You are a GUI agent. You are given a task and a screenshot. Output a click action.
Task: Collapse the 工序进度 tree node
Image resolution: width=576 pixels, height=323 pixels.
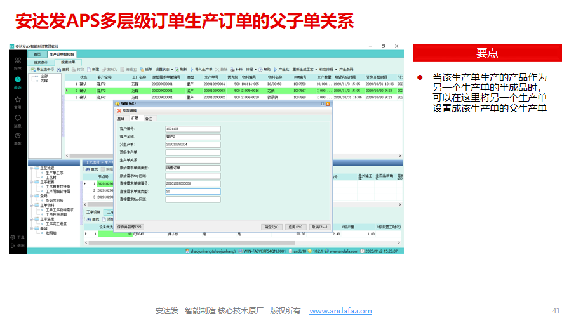click(32, 219)
